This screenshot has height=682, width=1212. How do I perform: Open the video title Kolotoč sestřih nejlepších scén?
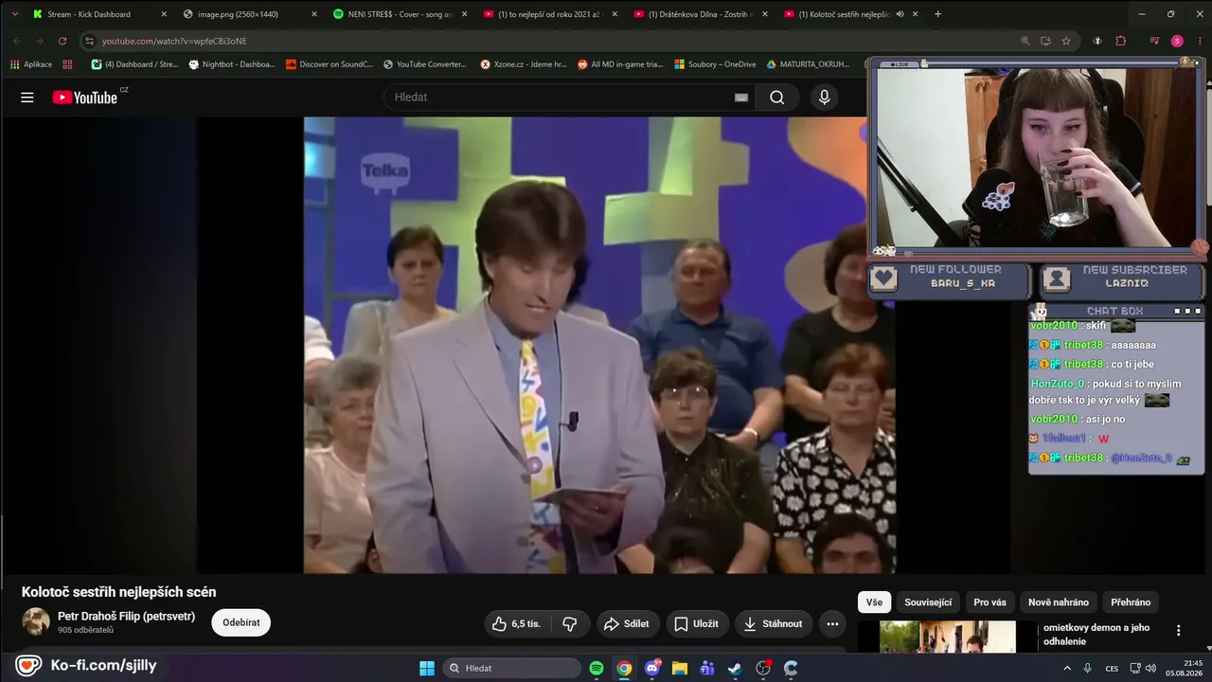point(119,592)
